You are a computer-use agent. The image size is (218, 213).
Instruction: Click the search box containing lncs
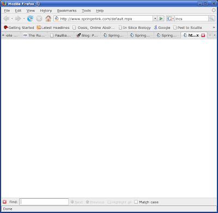(x=191, y=19)
